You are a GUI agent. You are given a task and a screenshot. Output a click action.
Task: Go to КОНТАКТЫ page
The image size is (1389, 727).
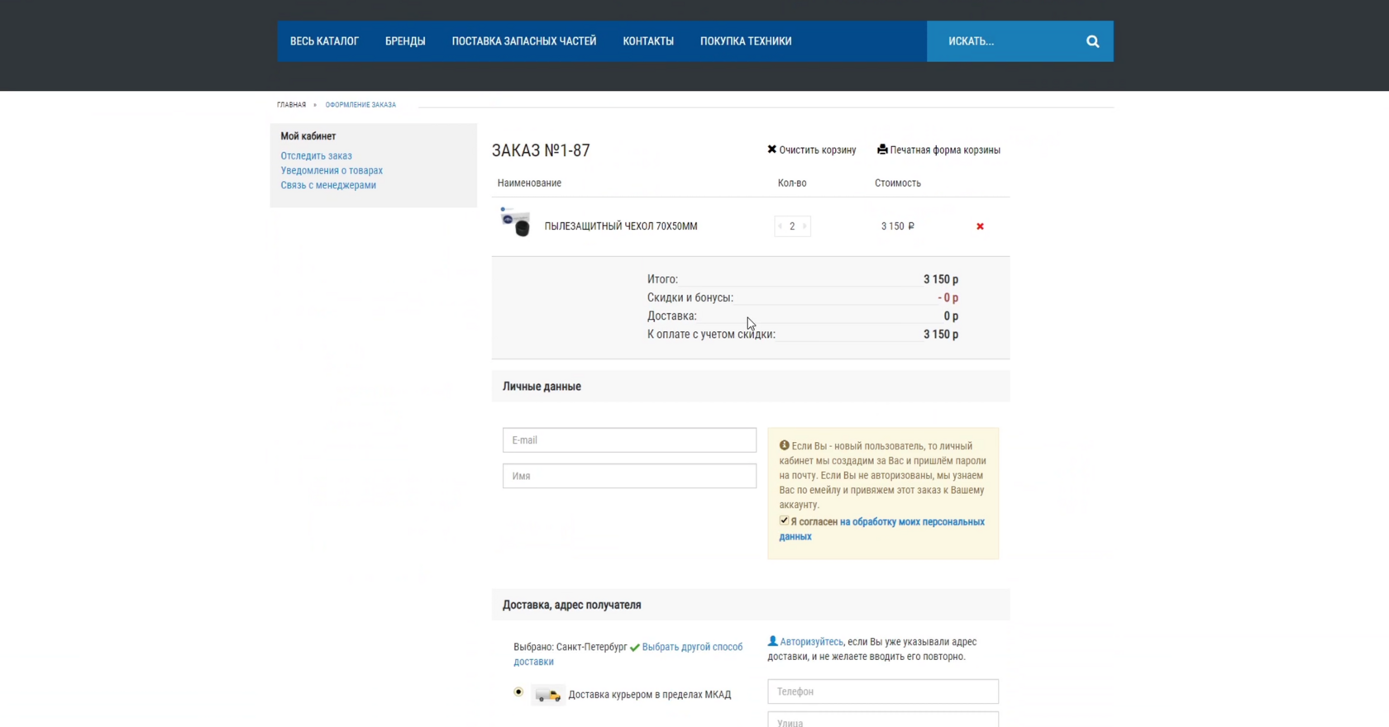(x=648, y=41)
